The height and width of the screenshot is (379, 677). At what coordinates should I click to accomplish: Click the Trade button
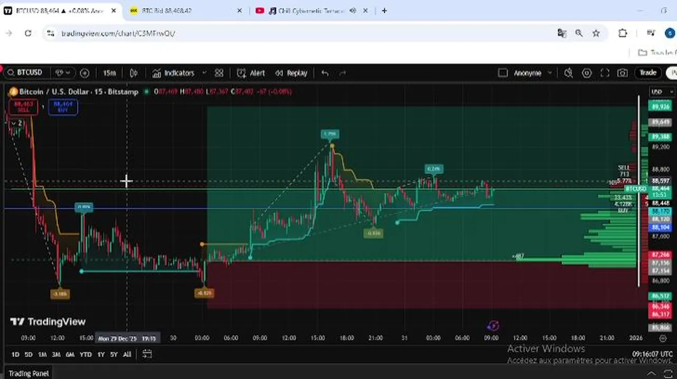[648, 73]
